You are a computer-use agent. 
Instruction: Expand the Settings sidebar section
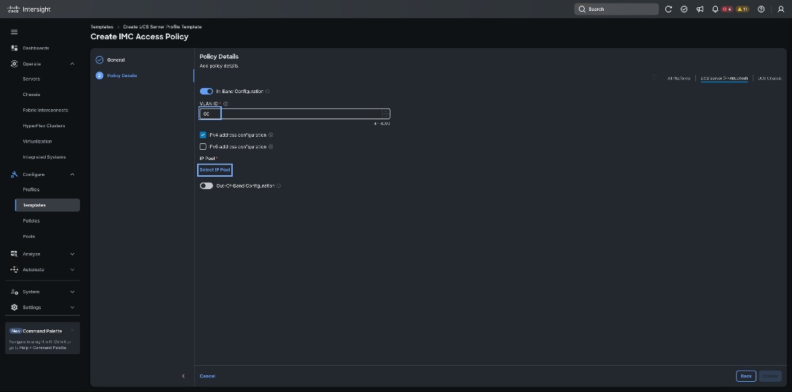tap(72, 308)
